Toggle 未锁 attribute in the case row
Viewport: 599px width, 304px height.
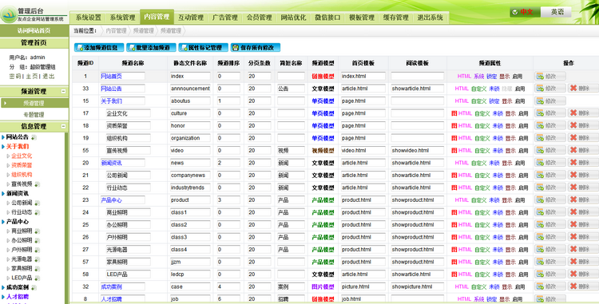coord(494,286)
